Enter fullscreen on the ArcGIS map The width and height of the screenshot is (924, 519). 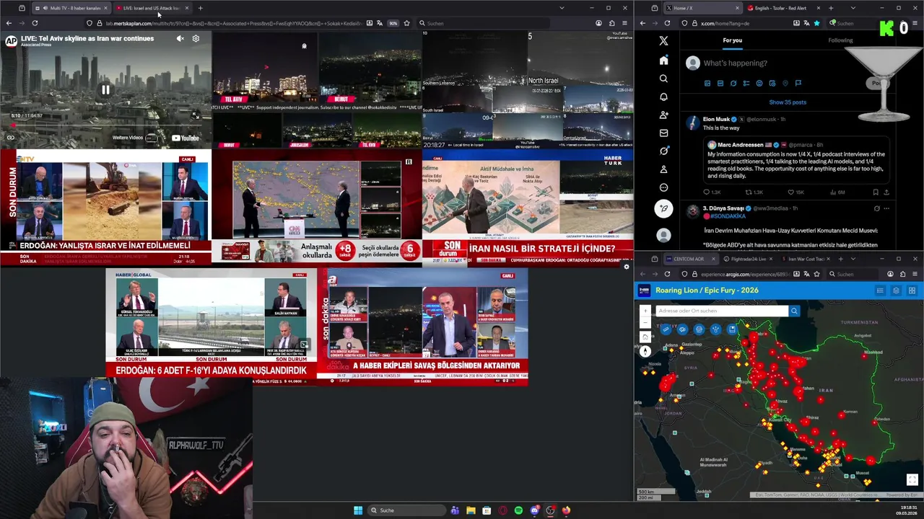(912, 480)
